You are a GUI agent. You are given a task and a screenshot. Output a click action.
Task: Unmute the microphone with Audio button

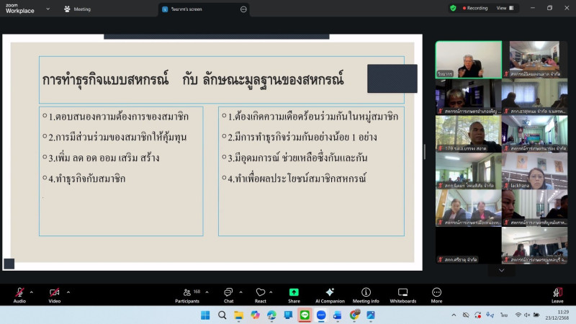point(19,294)
